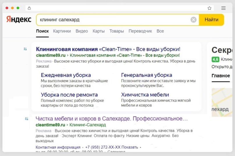The image size is (235, 156).
Task: Bookmark the page with the star icon
Action: 209,8
